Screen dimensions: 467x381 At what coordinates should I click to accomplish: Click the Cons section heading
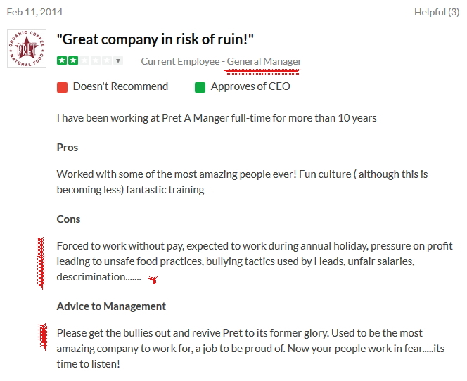pyautogui.click(x=69, y=219)
